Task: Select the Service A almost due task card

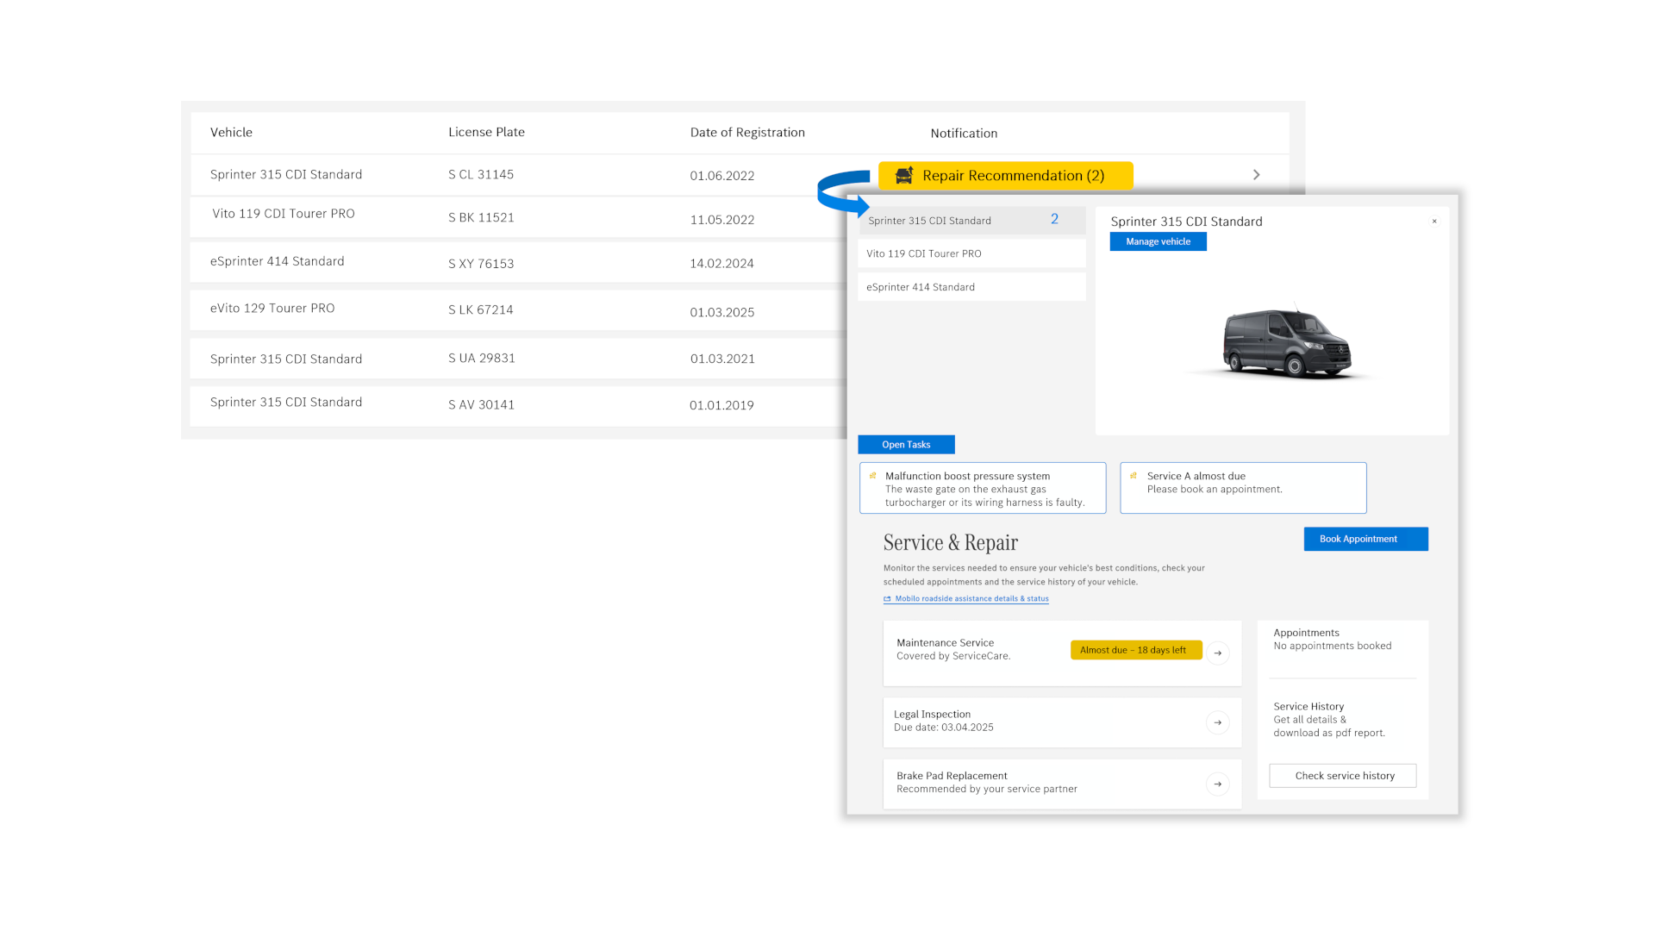Action: tap(1242, 487)
